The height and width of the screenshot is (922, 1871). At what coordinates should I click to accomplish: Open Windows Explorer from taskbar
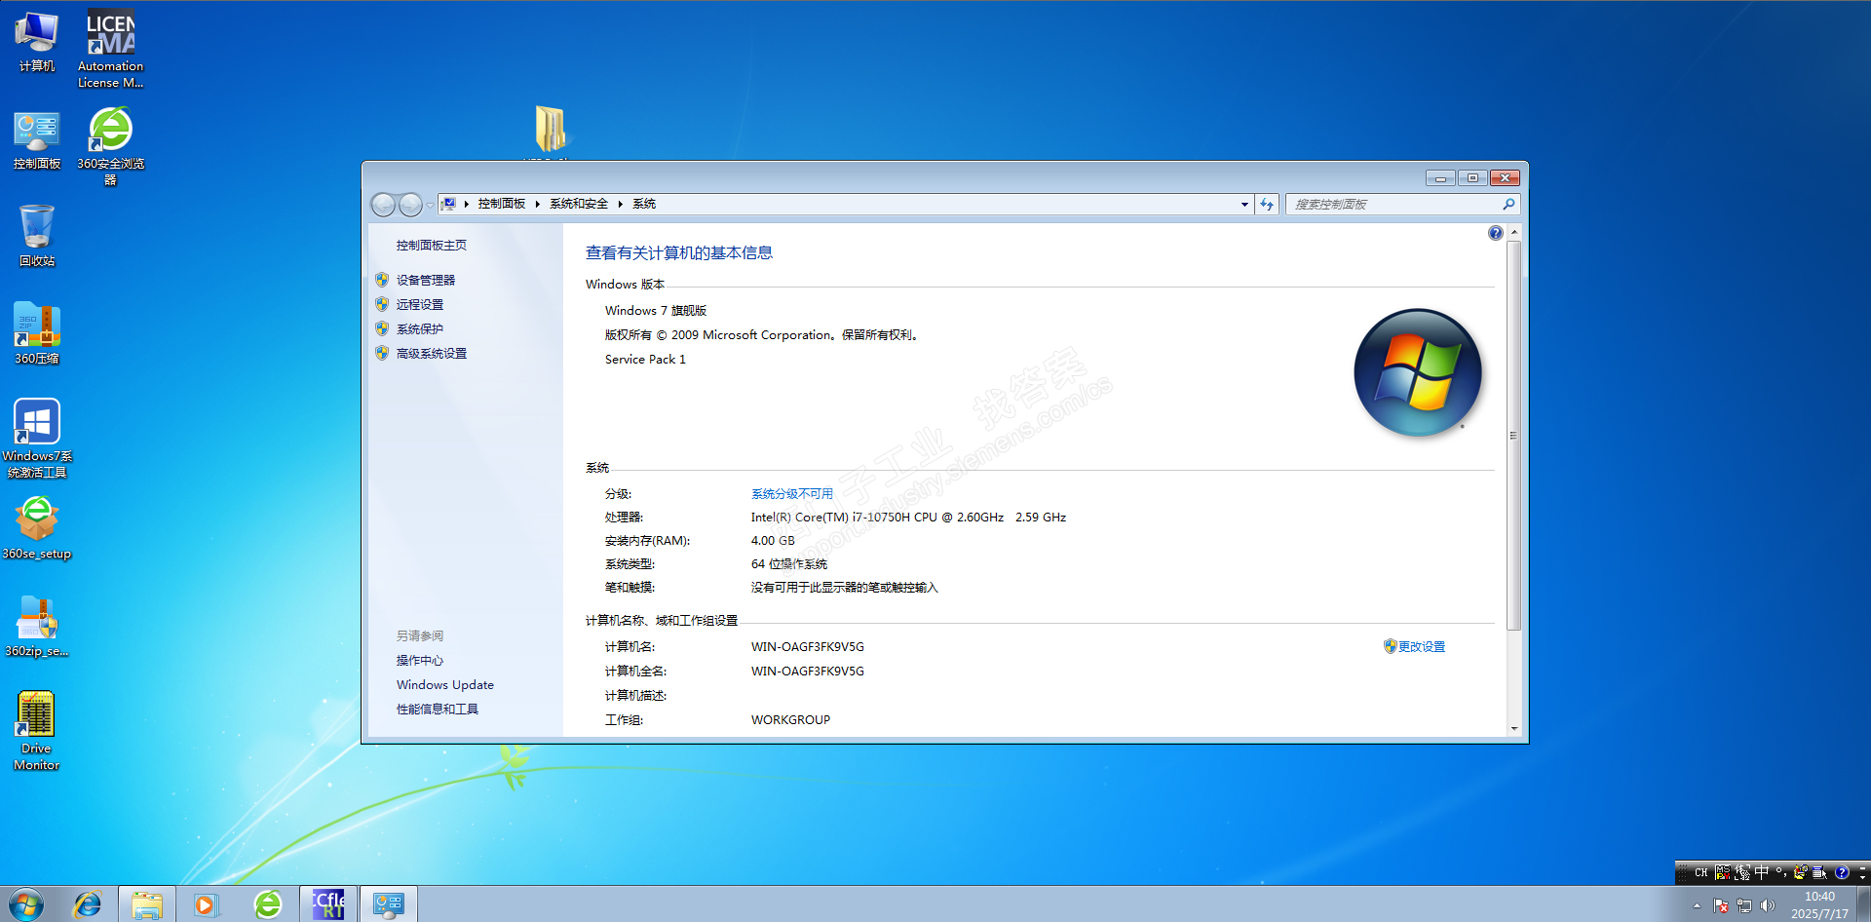[x=147, y=904]
